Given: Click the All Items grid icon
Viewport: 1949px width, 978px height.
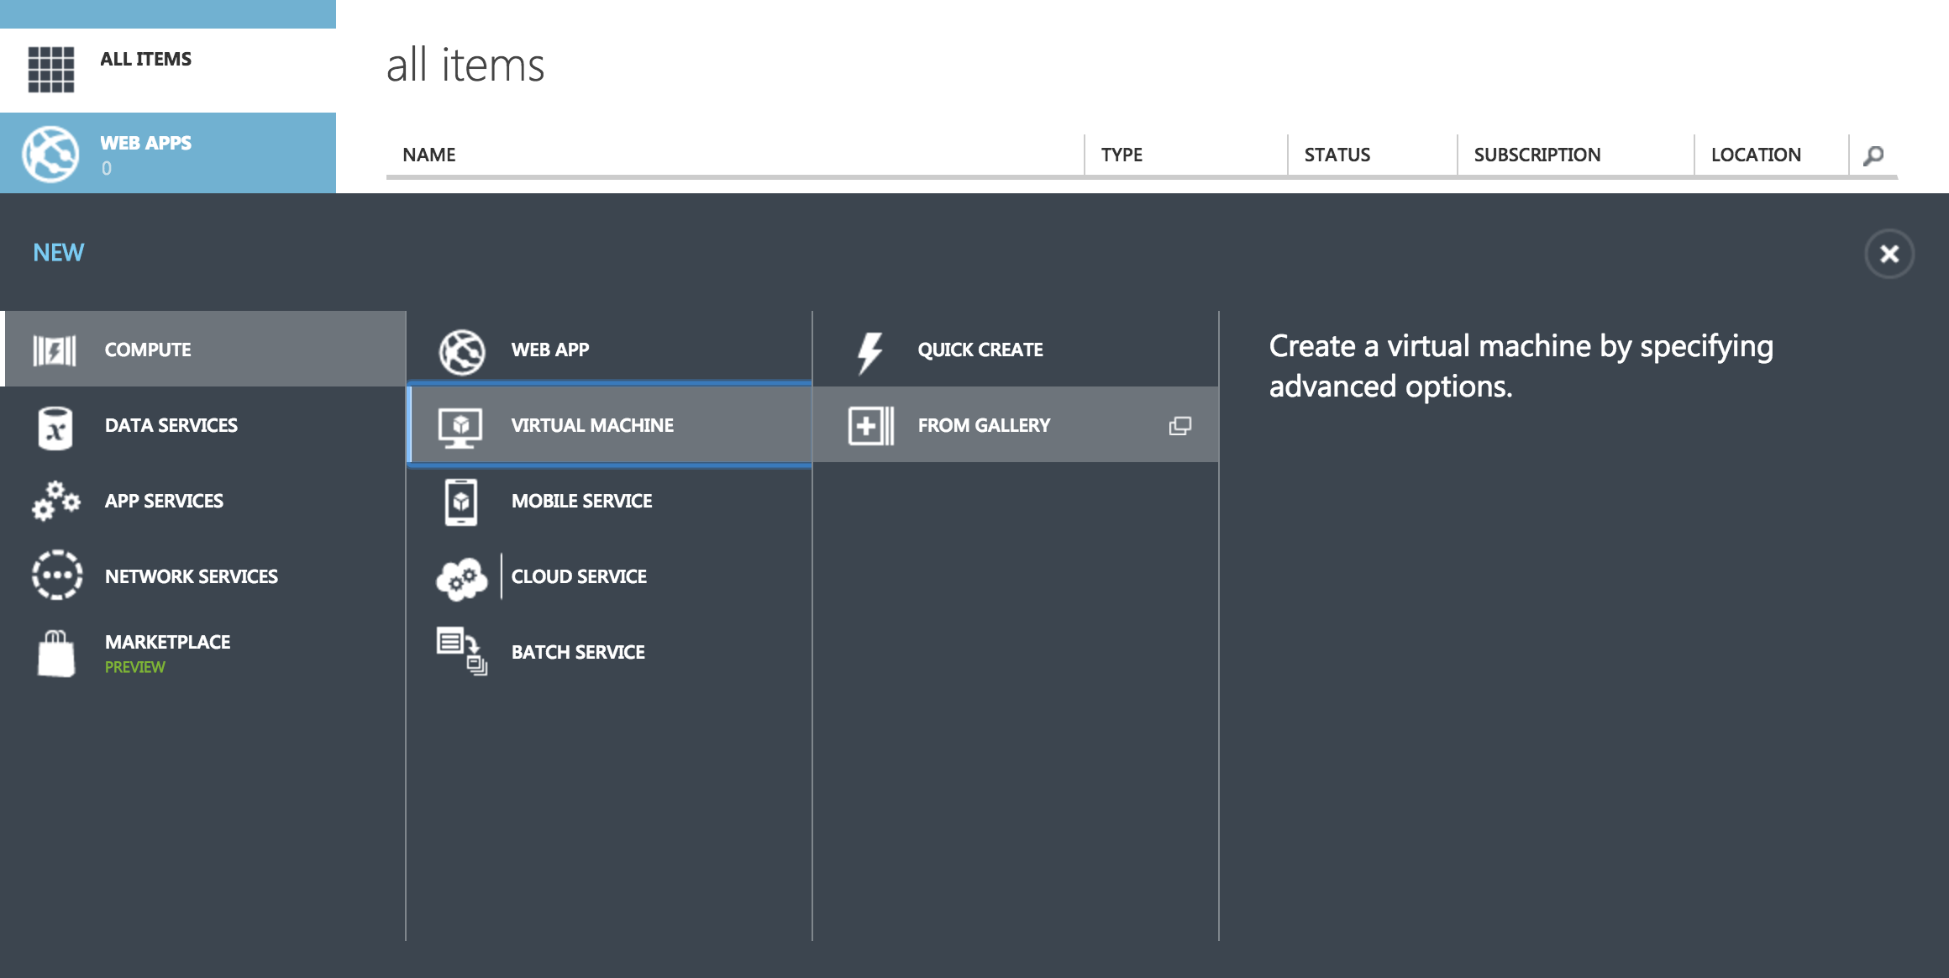Looking at the screenshot, I should pyautogui.click(x=51, y=69).
